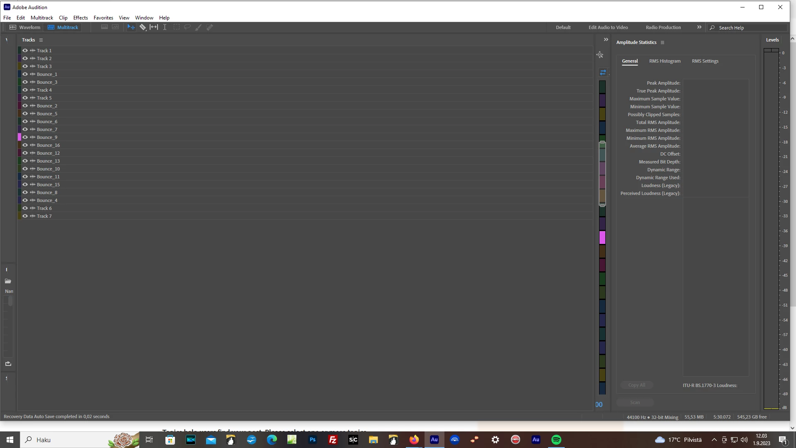Open the Effects menu
Screen dimensions: 796x448
(x=80, y=18)
